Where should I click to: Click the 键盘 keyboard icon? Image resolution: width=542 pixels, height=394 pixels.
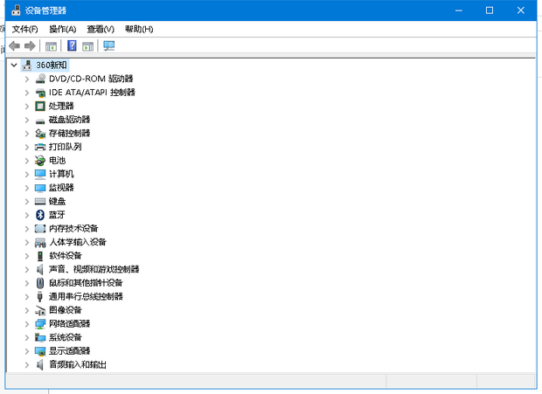click(x=40, y=201)
